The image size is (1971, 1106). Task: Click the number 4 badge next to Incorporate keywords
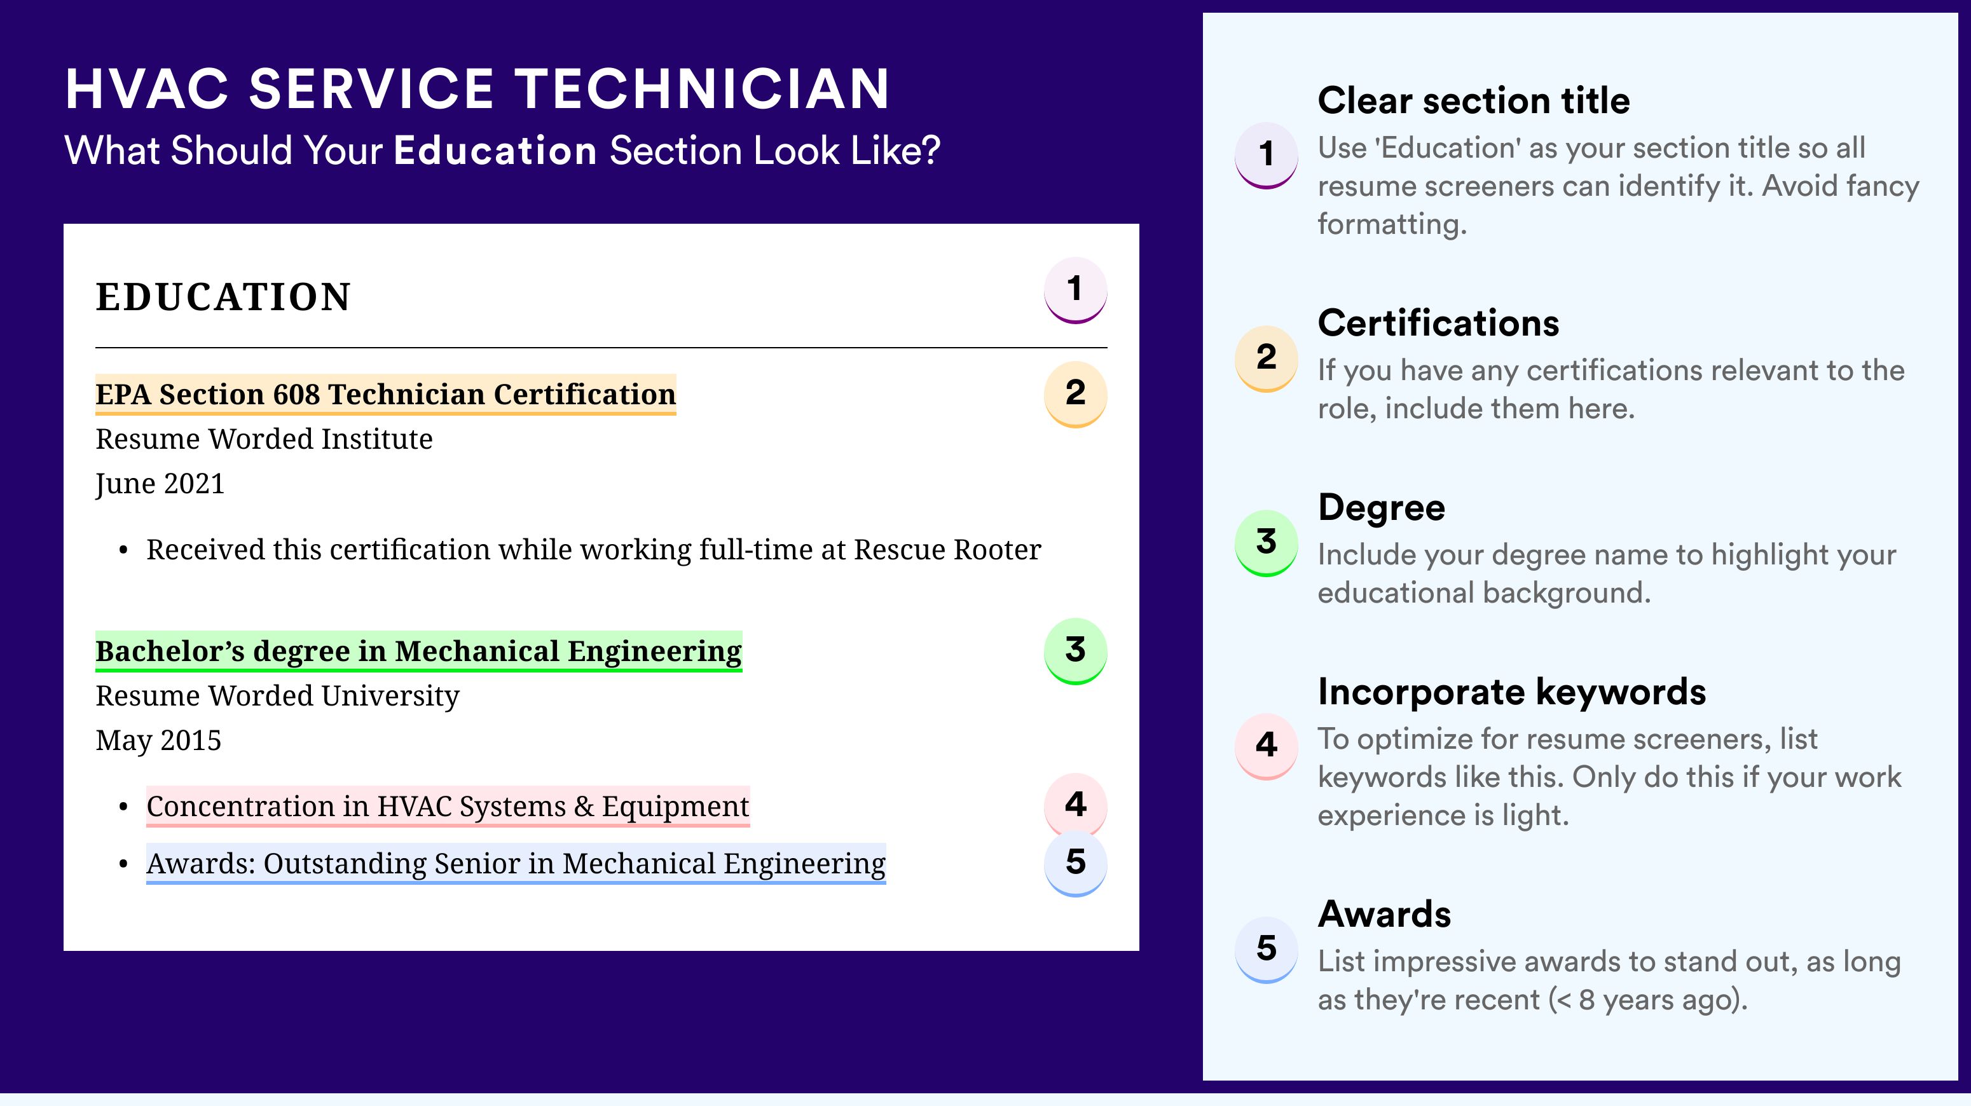point(1265,746)
